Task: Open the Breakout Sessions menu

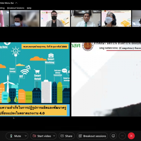Action: [x=16, y=8]
